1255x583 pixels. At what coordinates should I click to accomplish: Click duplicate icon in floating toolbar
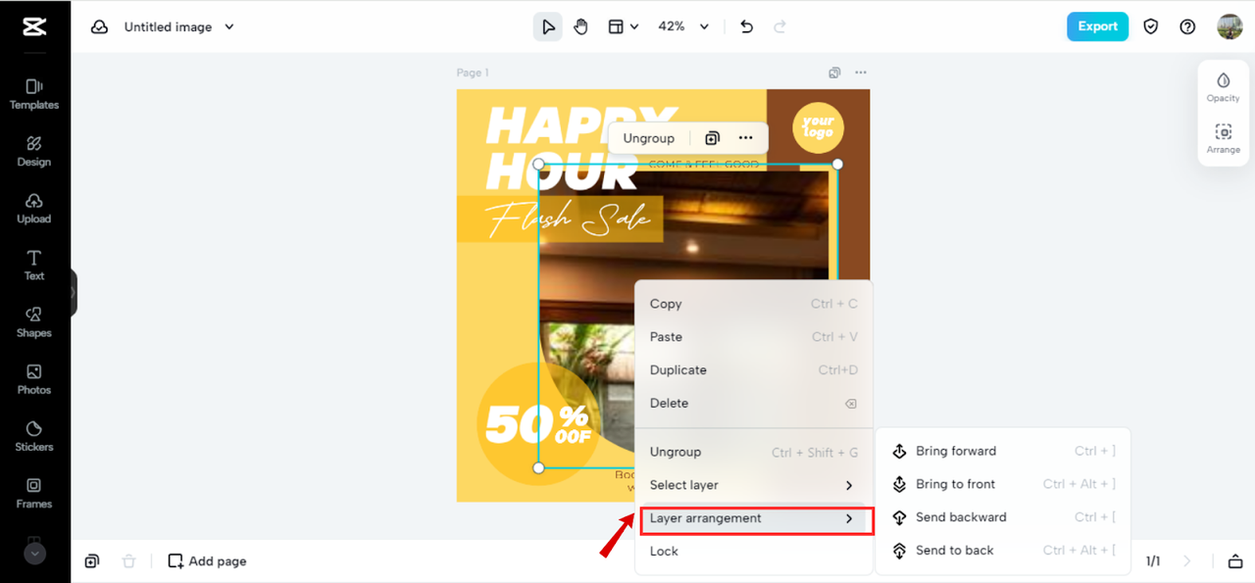[713, 138]
